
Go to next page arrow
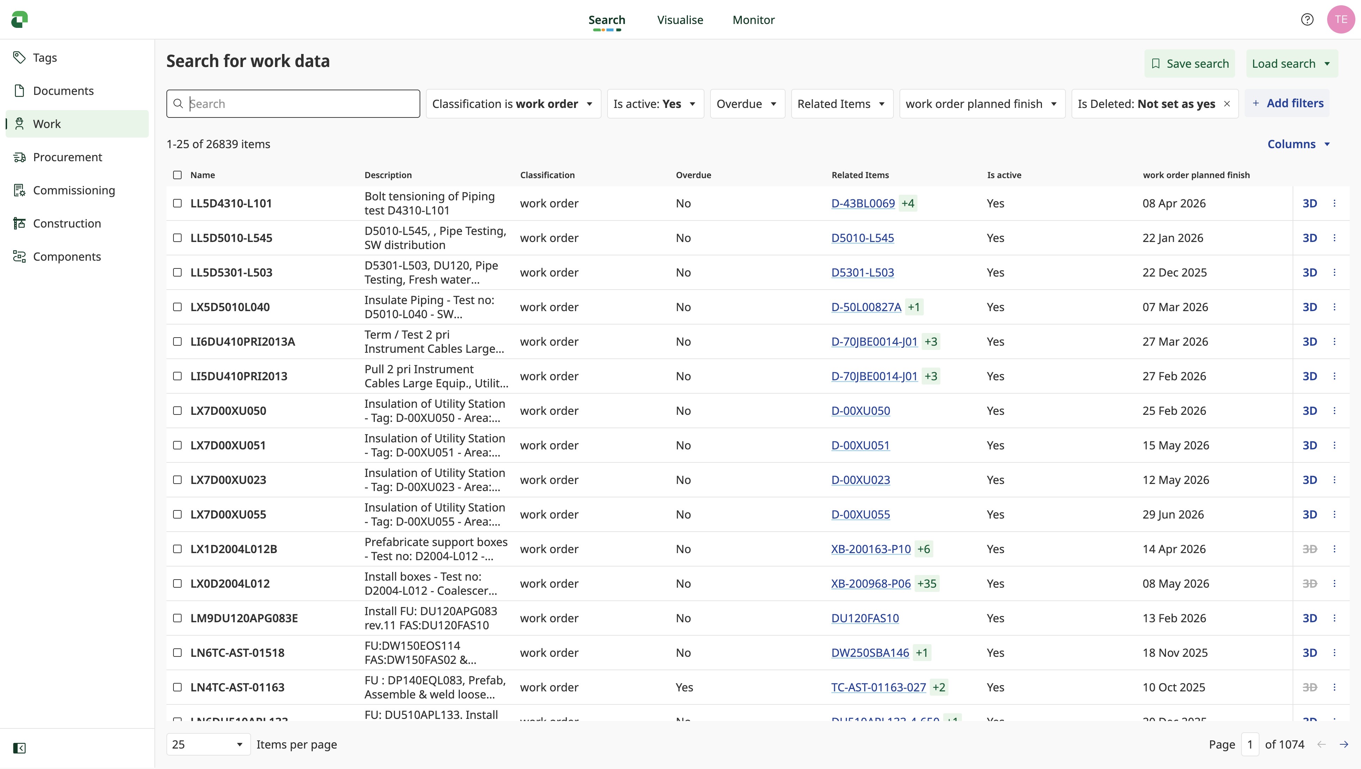(x=1344, y=745)
